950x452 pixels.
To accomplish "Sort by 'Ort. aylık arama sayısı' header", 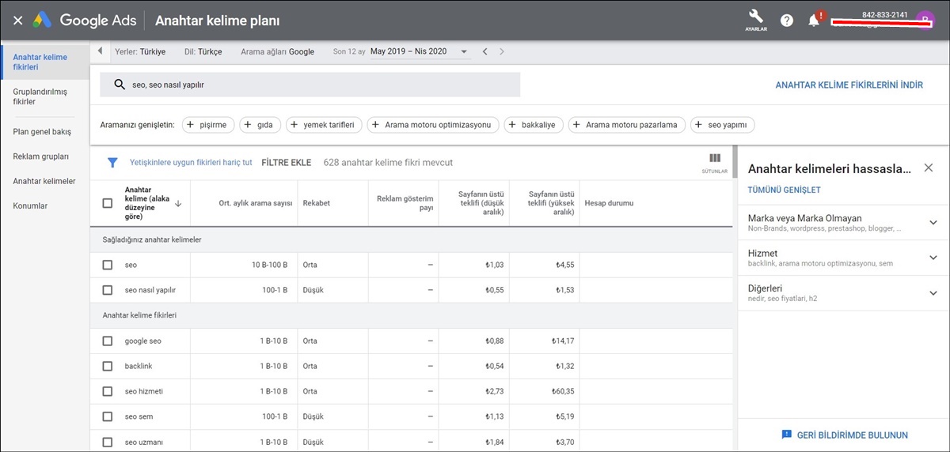I will (x=256, y=203).
